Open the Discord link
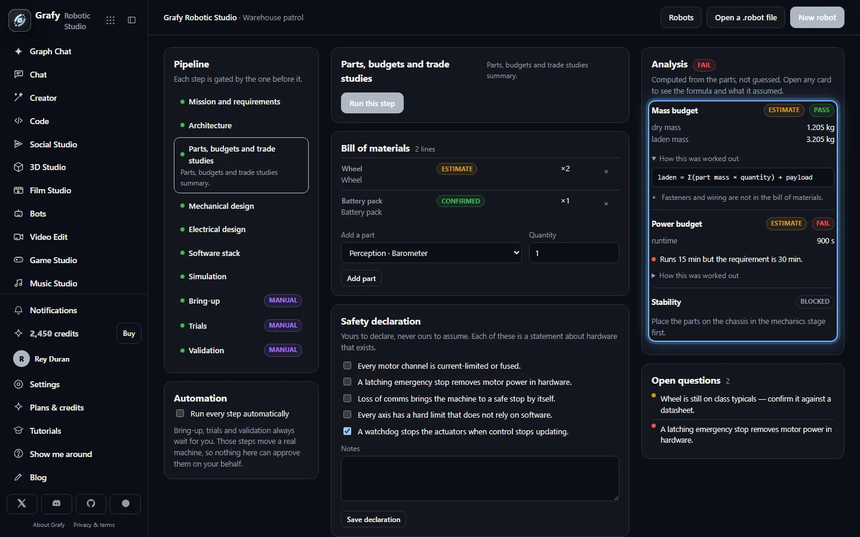Viewport: 860px width, 537px height. pyautogui.click(x=57, y=504)
